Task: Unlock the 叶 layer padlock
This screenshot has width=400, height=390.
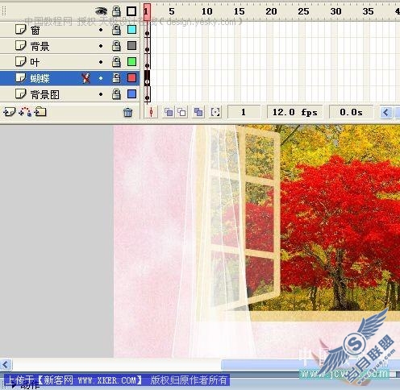Action: click(x=116, y=62)
